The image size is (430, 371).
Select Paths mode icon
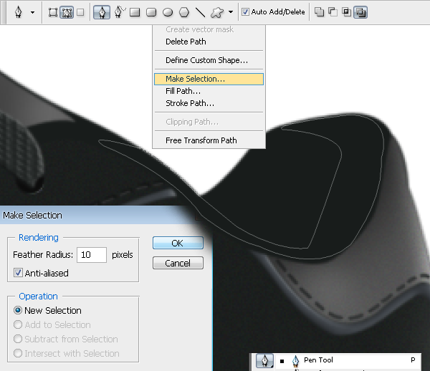pos(67,12)
